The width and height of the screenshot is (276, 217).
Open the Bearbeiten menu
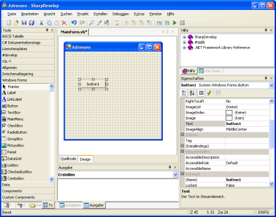pyautogui.click(x=30, y=14)
